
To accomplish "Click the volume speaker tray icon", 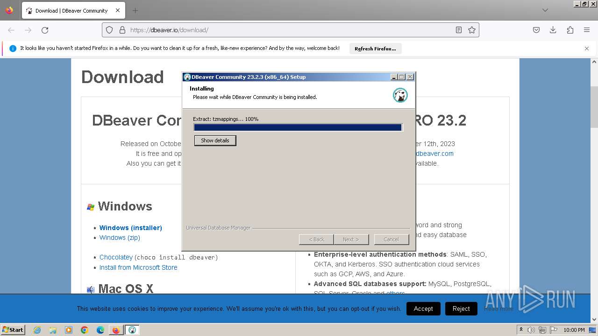I will tap(531, 330).
